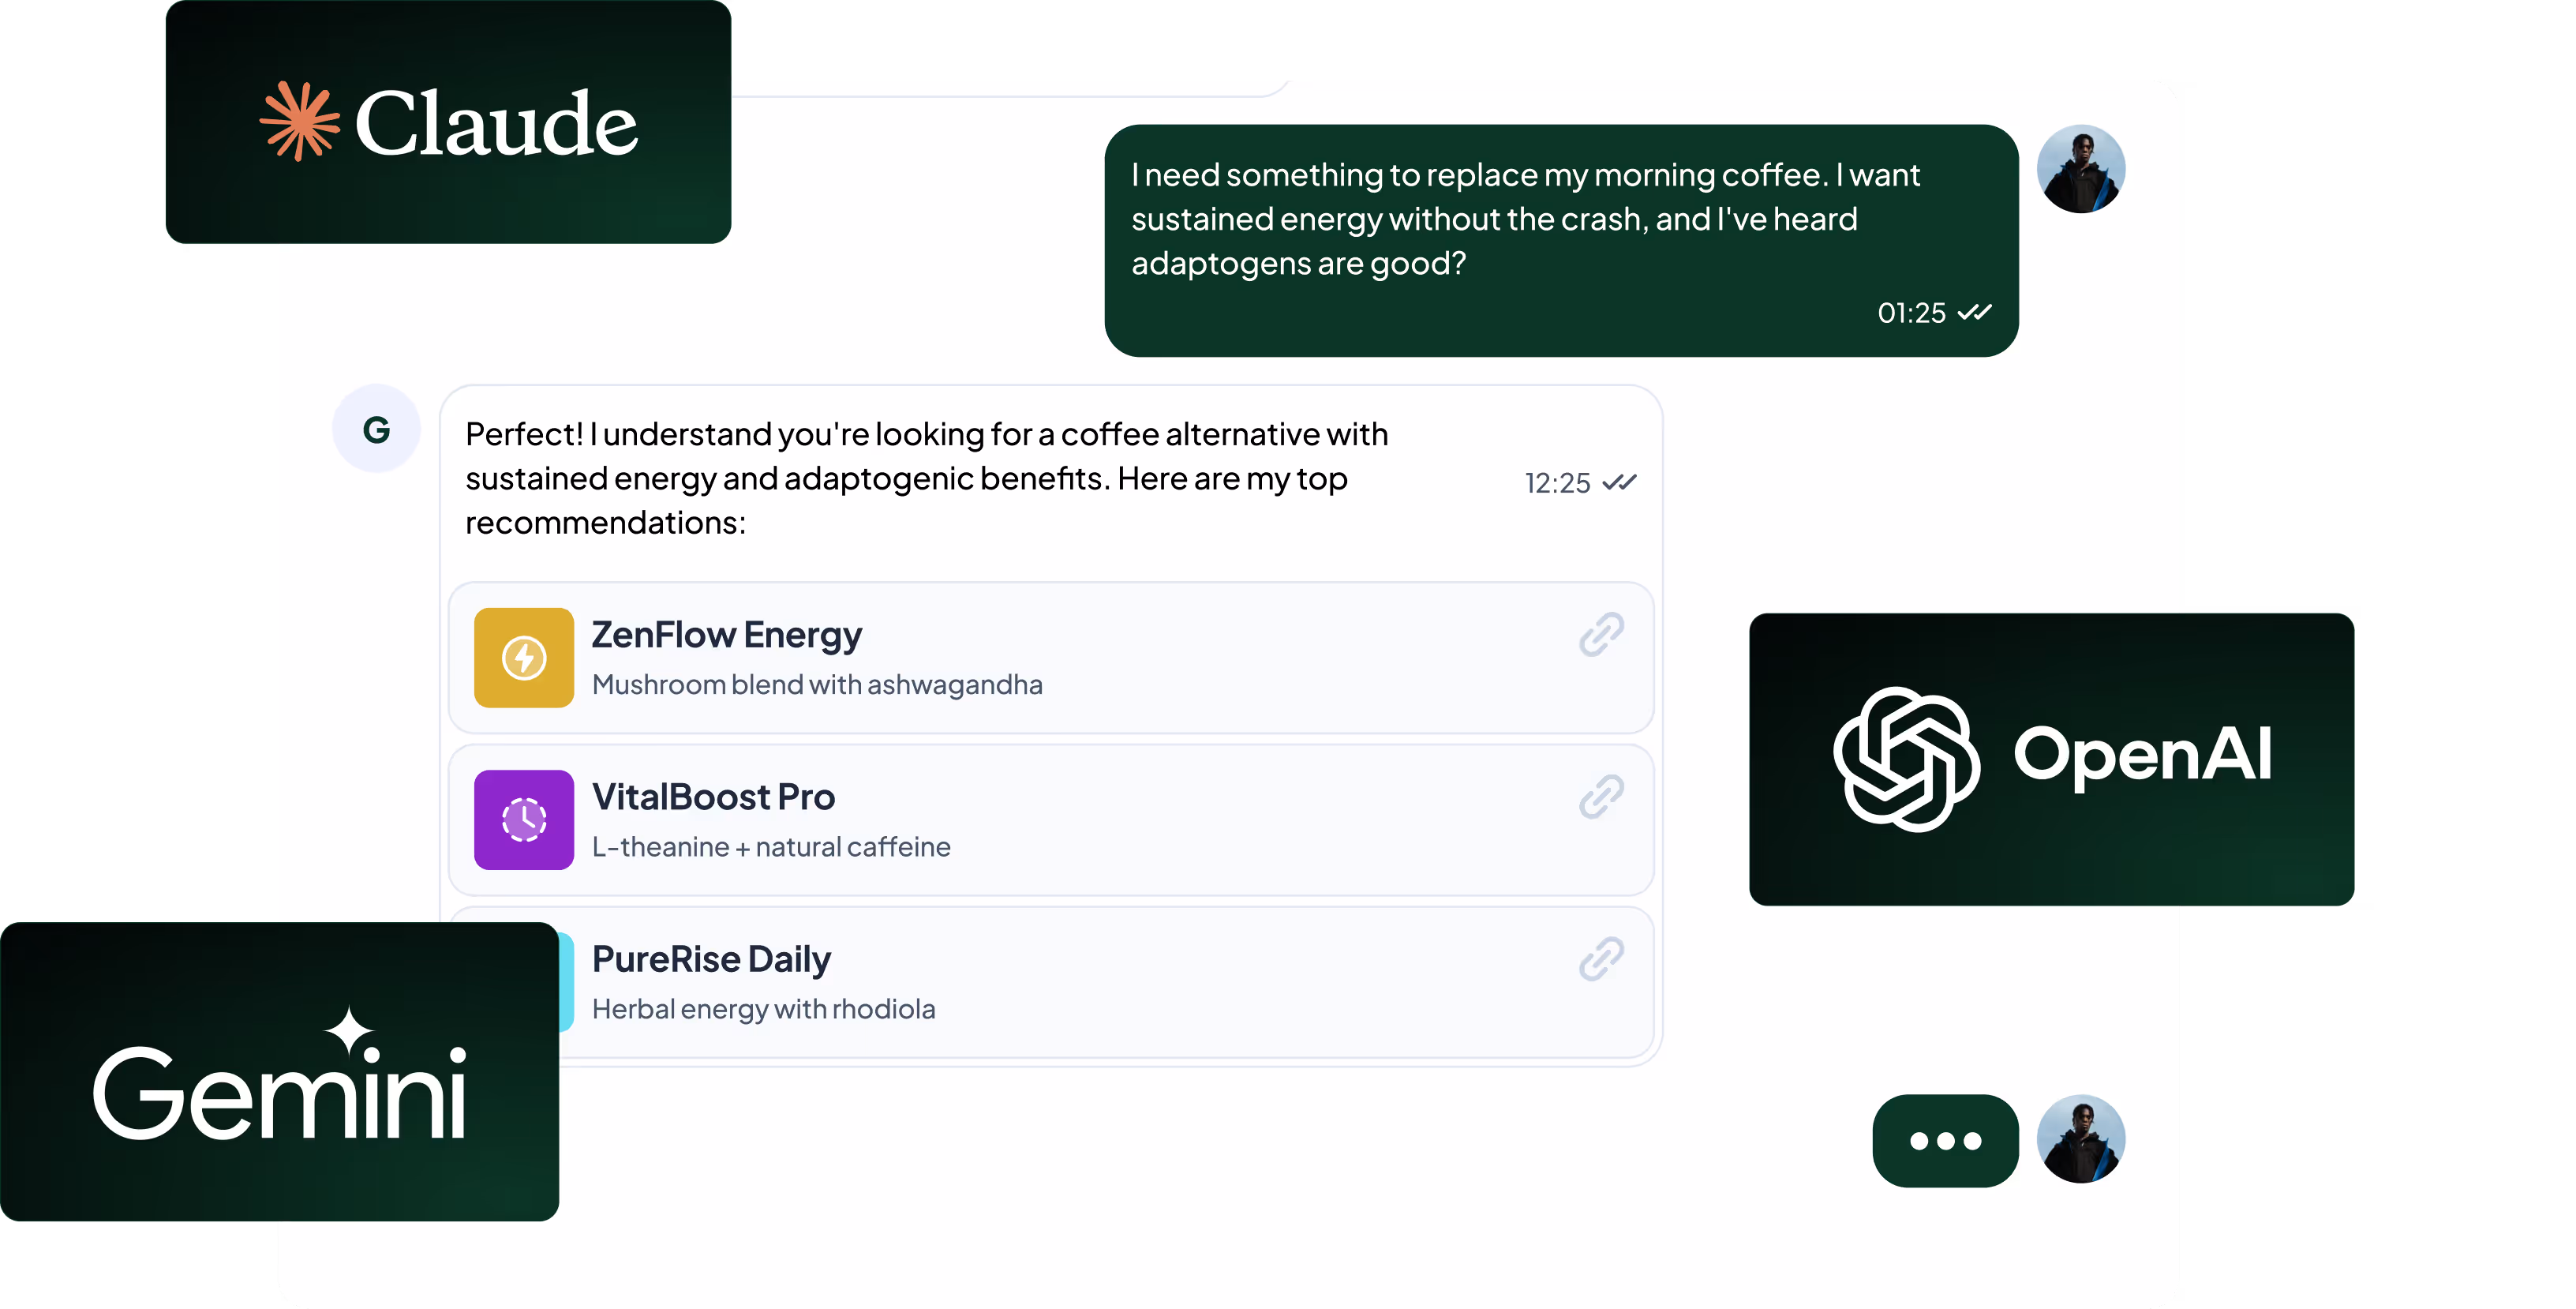Click the OpenAI knot logo icon
Screen dimensions: 2576x1309
pos(1906,759)
